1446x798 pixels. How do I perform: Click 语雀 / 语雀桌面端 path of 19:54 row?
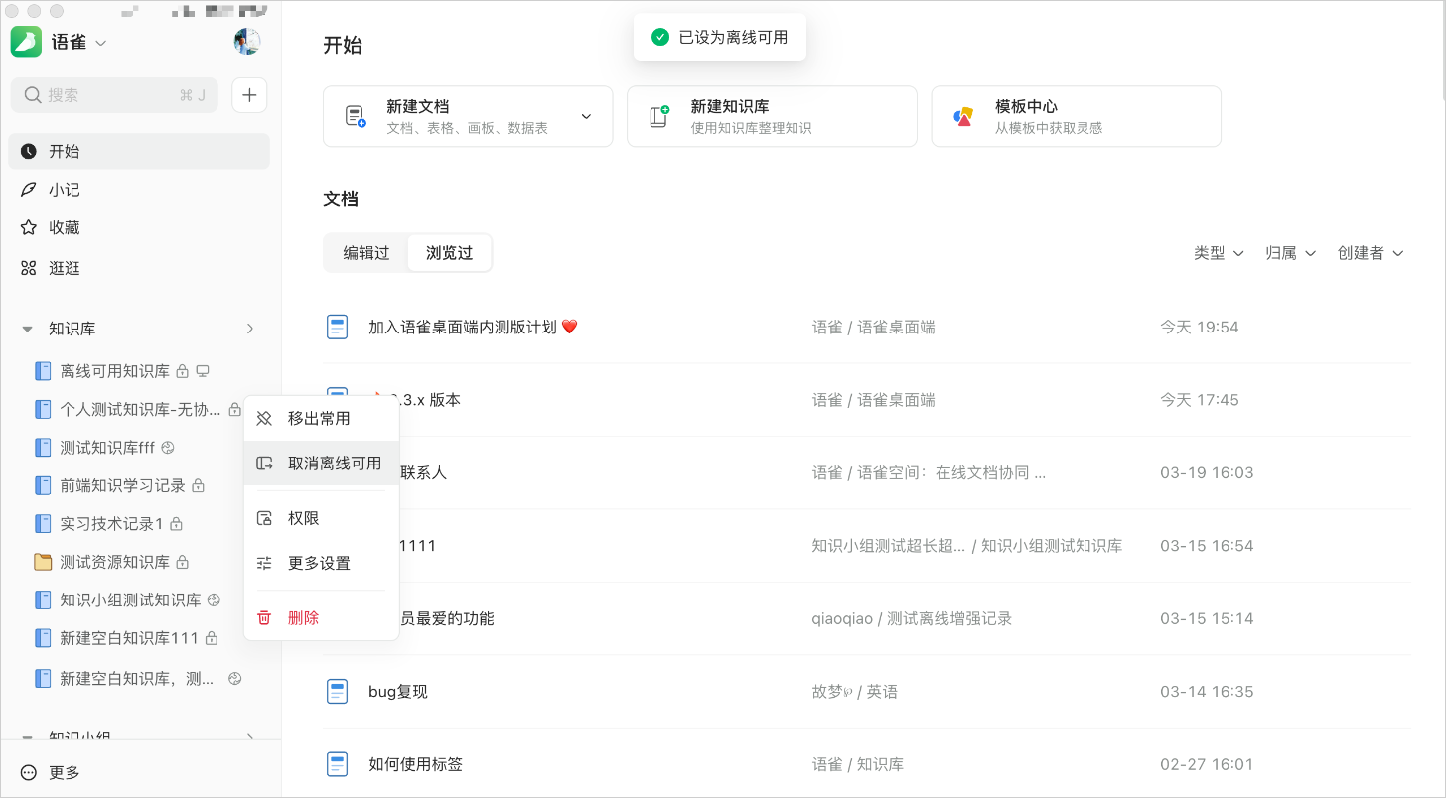tap(873, 327)
